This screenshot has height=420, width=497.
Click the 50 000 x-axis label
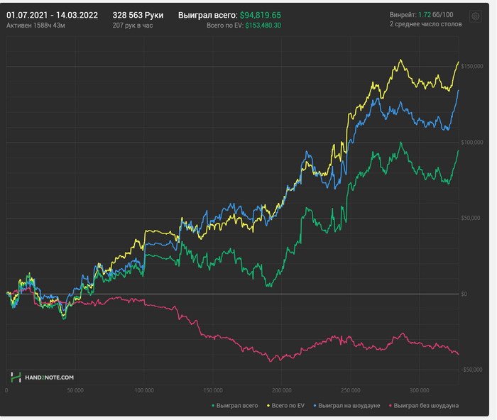[75, 390]
